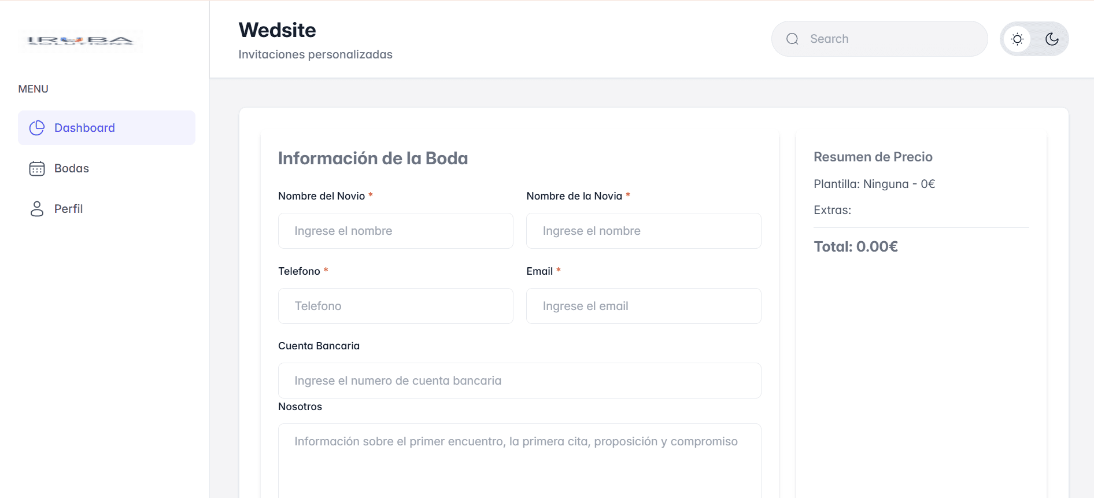The image size is (1094, 498).
Task: Open the Bodas menu item
Action: point(106,168)
